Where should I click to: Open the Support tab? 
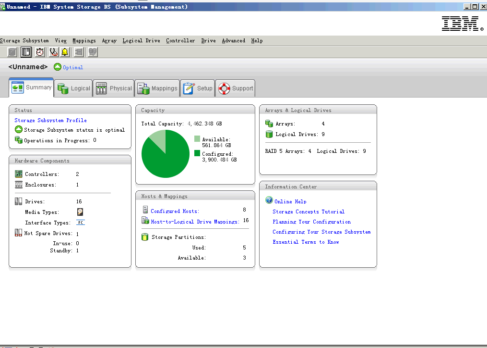[236, 88]
